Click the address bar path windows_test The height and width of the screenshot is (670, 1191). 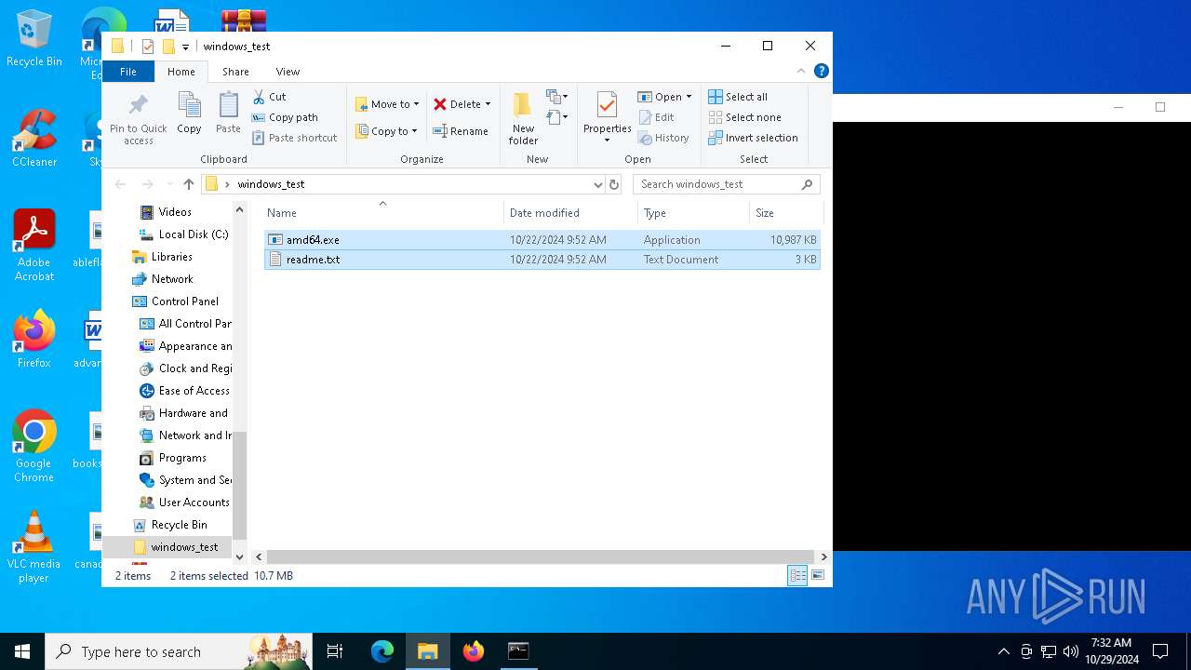pos(271,184)
